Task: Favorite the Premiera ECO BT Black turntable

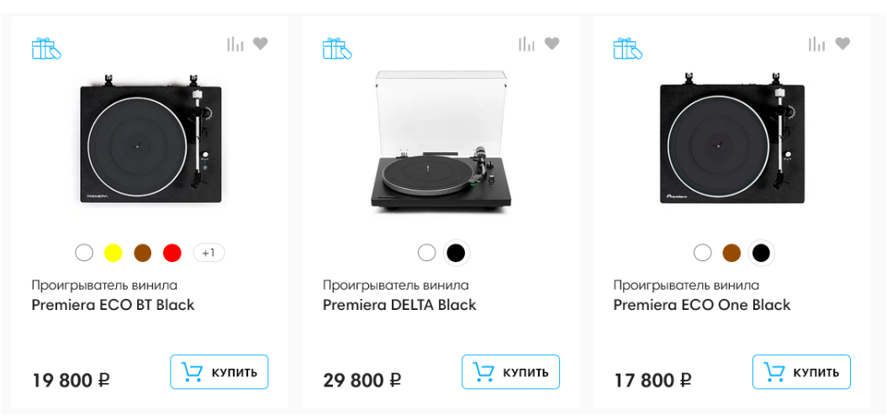Action: point(261,44)
